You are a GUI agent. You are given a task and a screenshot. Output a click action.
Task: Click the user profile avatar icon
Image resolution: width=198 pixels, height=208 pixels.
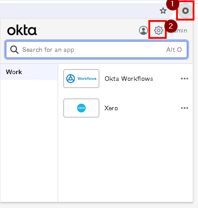point(143,30)
